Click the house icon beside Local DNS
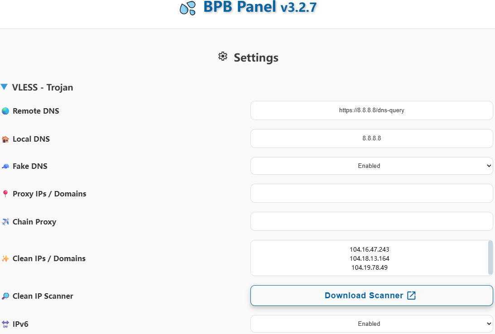 [x=5, y=139]
